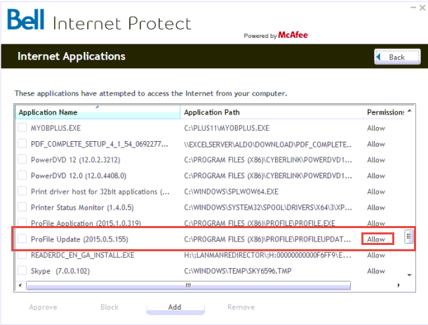Click the horizontal scrollbar thumb
428x325 pixels.
(x=188, y=286)
